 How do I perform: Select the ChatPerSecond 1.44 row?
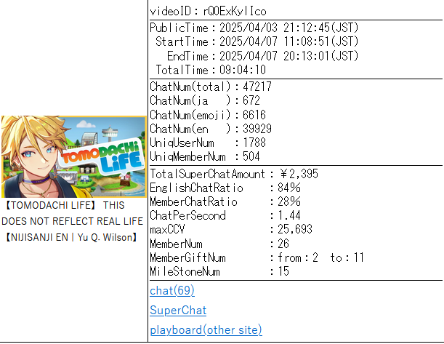pos(225,215)
